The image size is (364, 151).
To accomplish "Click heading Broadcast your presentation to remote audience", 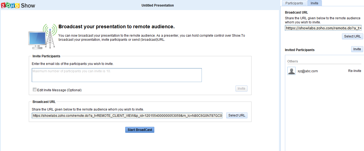I will coord(117,27).
